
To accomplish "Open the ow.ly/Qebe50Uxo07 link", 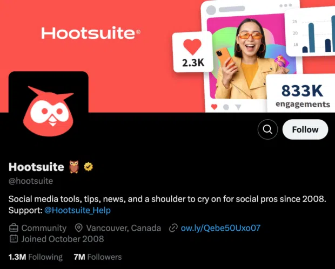I will click(x=220, y=228).
